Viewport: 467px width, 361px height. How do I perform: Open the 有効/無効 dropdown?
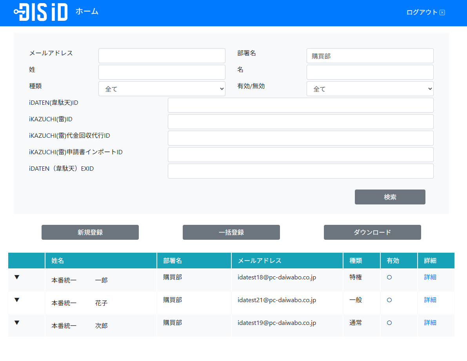tap(370, 89)
